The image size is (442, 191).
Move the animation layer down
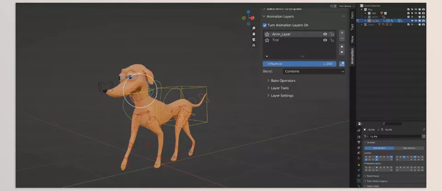pos(342,52)
